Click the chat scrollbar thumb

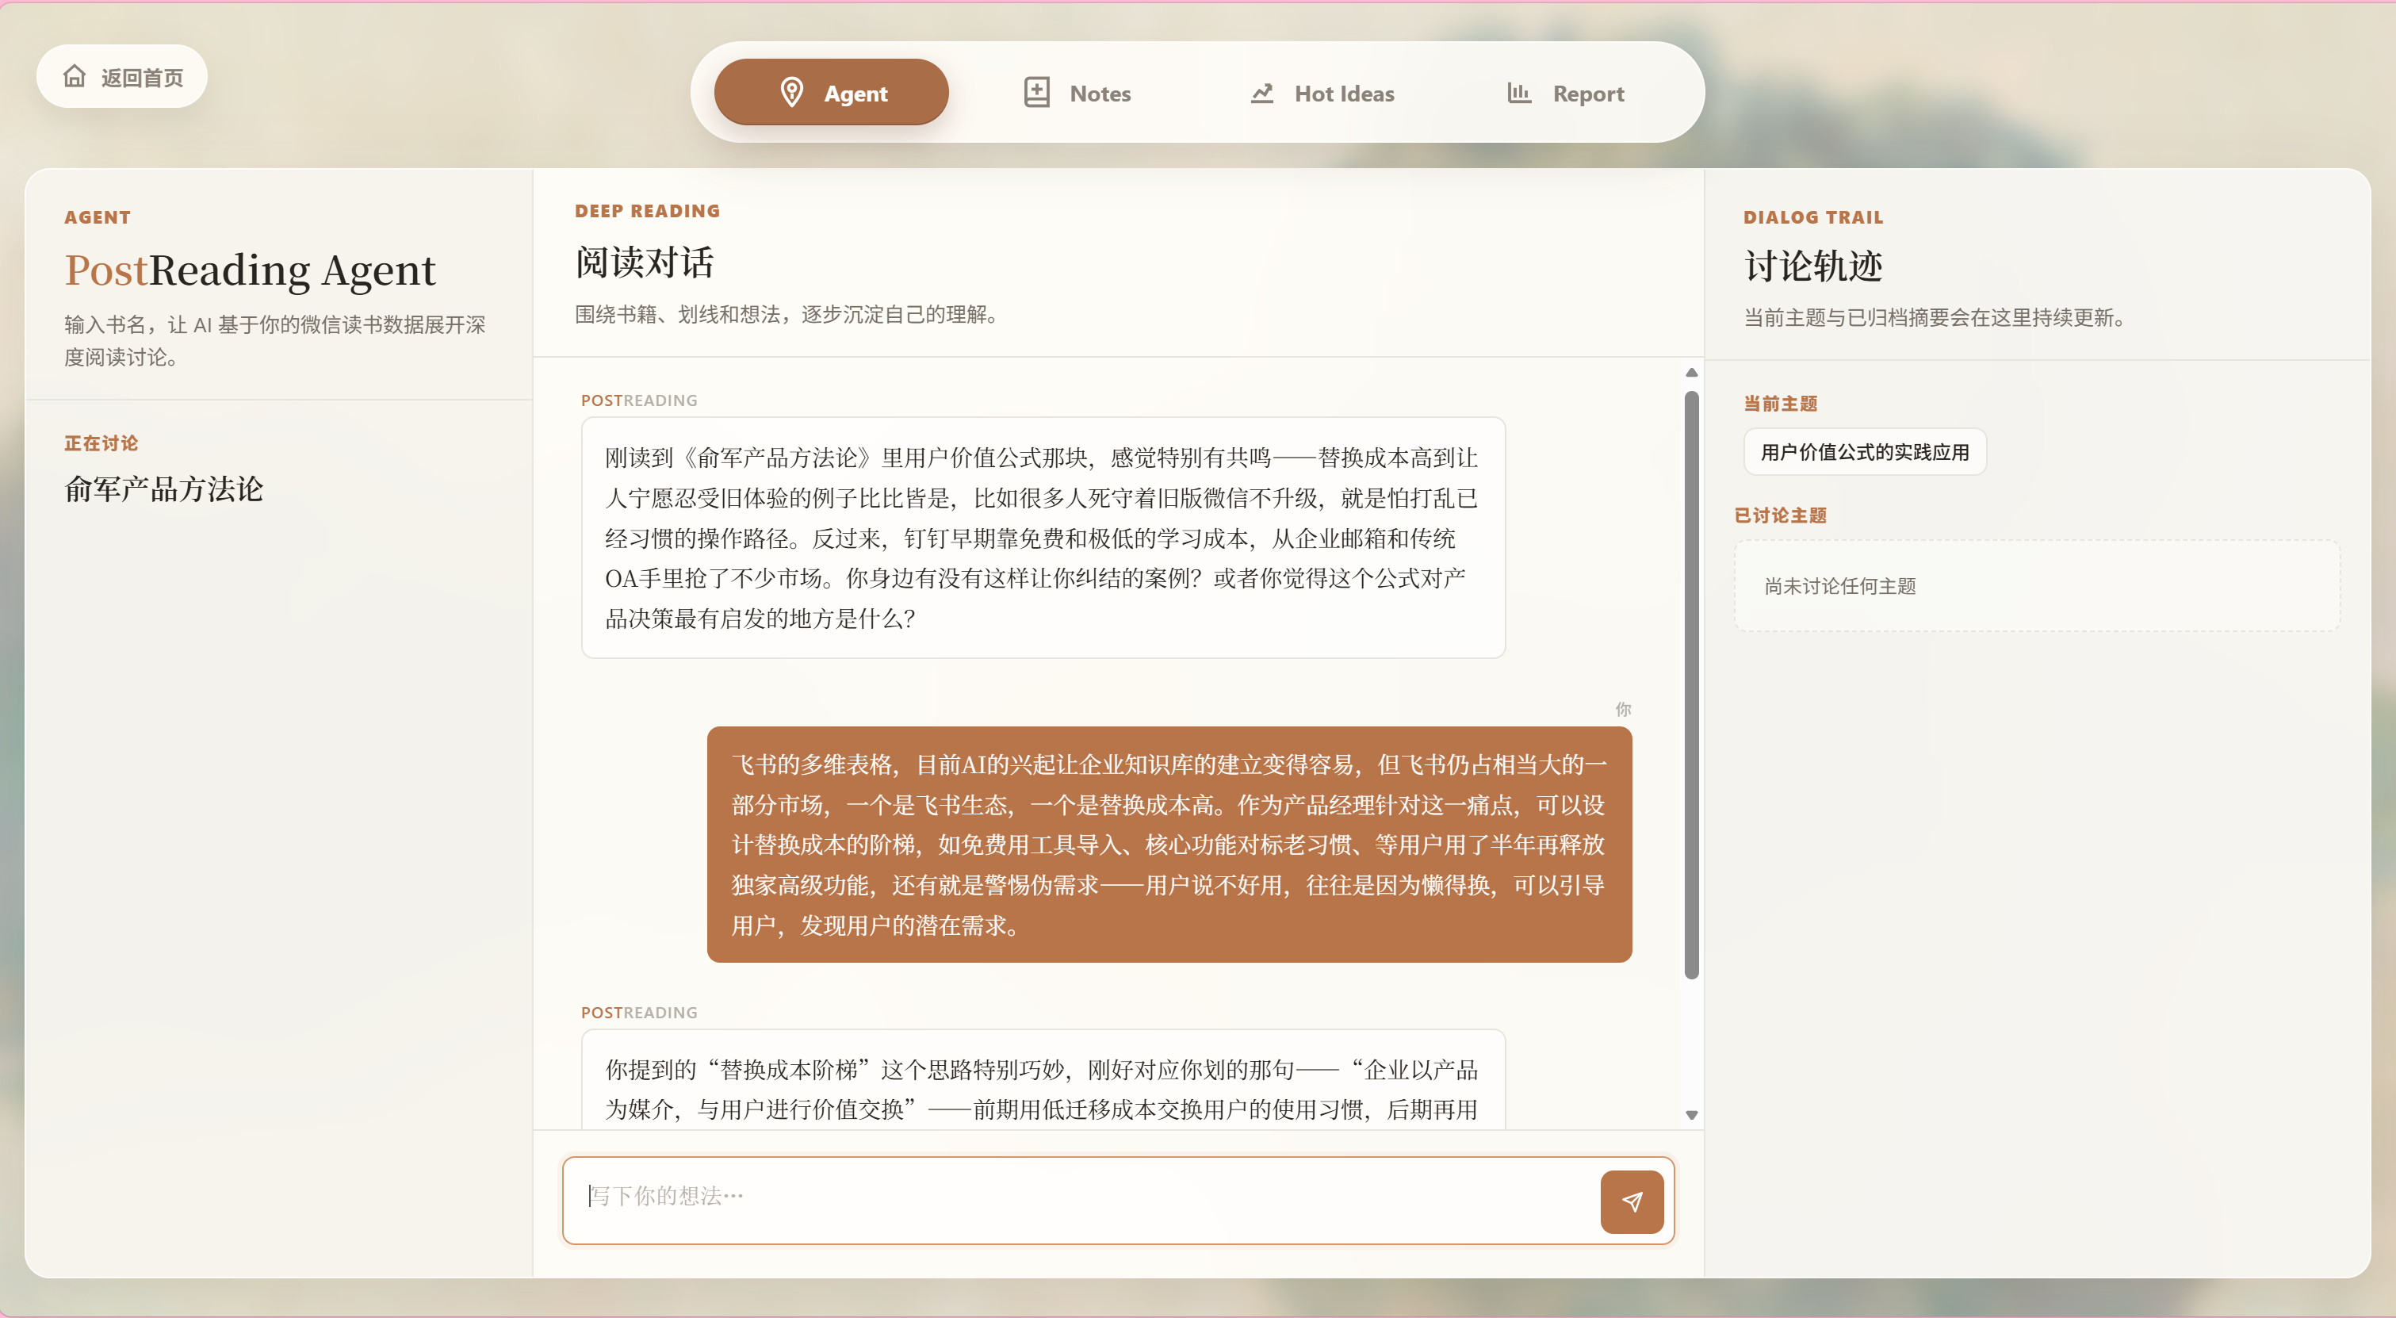tap(1691, 684)
